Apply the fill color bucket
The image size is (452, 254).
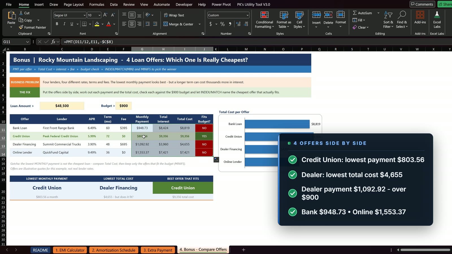click(97, 24)
